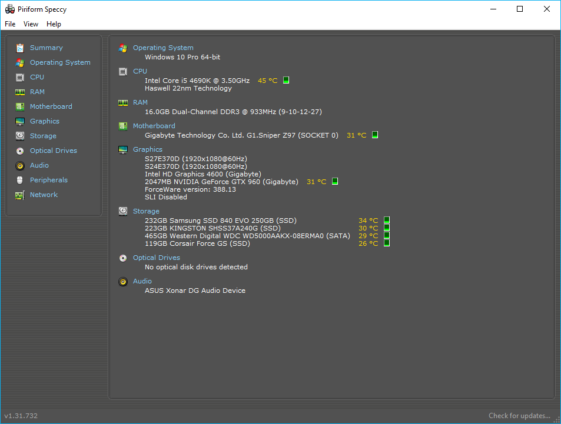The image size is (561, 424).
Task: Open the Audio heading link in summary
Action: (x=142, y=281)
